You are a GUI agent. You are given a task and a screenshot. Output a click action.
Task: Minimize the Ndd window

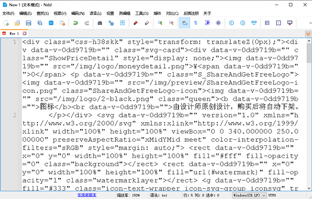pos(277,5)
